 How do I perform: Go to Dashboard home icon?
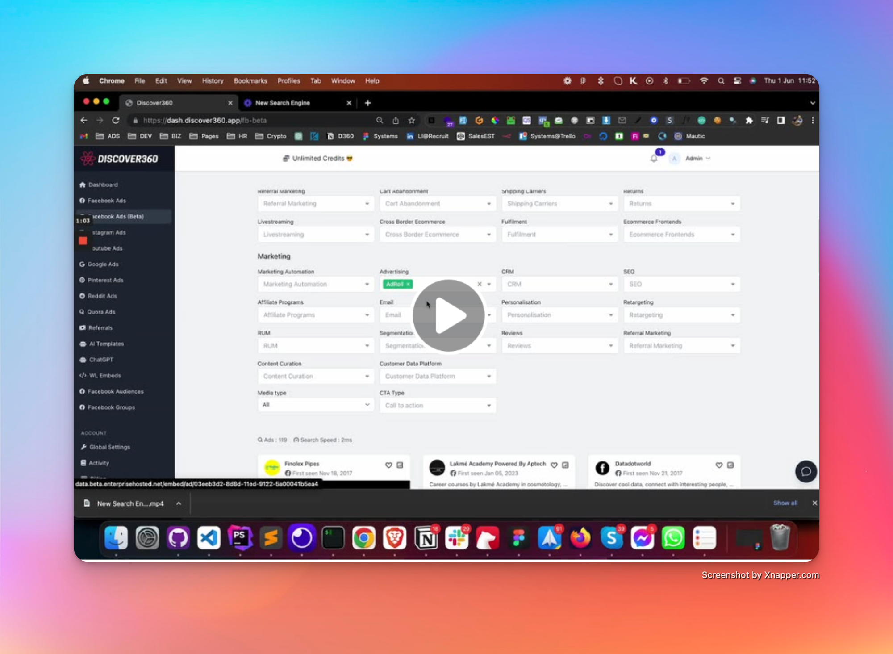[x=83, y=184]
